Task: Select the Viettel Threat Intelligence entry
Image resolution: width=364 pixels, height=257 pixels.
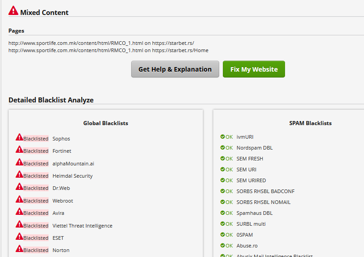Action: tap(83, 226)
